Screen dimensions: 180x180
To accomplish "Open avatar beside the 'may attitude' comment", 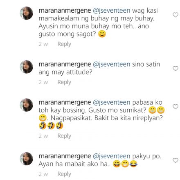I will coord(27,67).
